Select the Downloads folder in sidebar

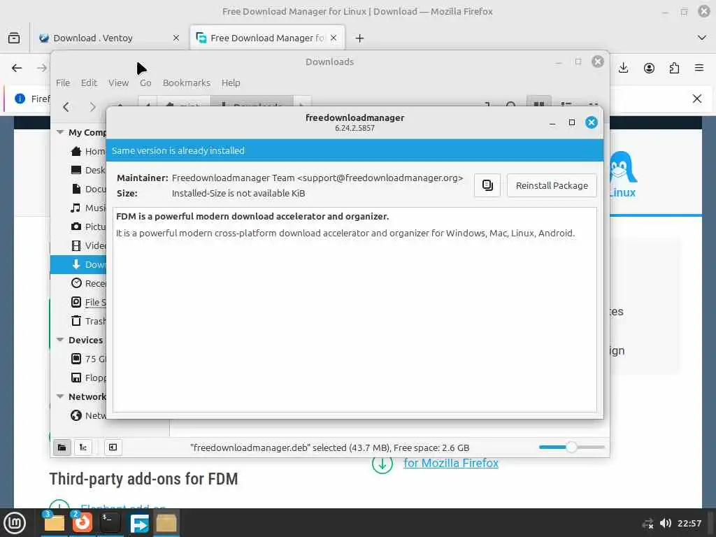coord(78,264)
